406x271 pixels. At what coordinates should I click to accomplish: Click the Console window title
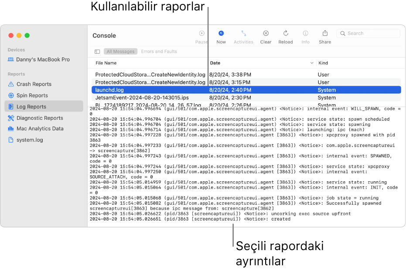pyautogui.click(x=104, y=36)
